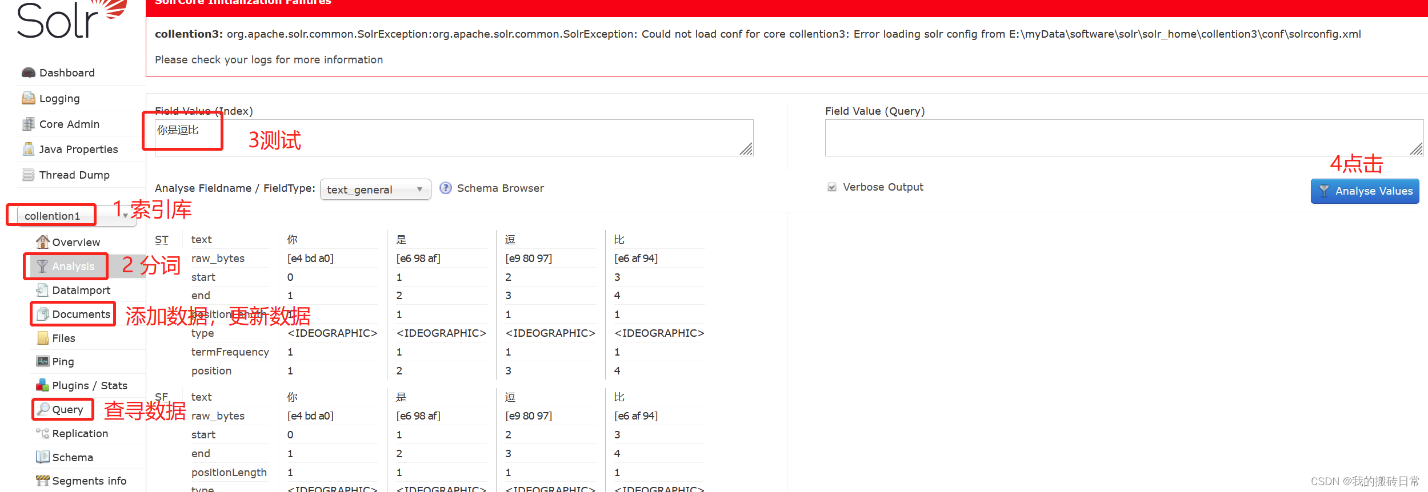
Task: Click the collention3 error message text
Action: (x=758, y=34)
